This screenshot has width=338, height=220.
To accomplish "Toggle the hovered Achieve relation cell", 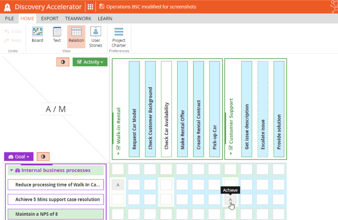I will click(230, 199).
